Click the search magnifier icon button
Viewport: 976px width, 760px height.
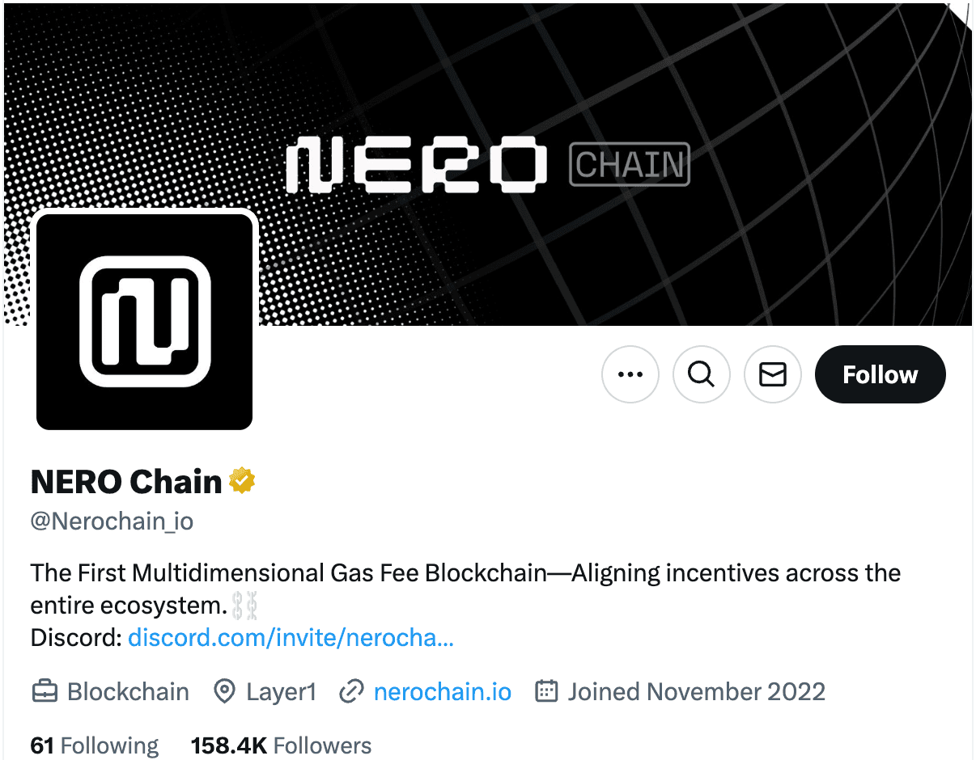click(702, 374)
